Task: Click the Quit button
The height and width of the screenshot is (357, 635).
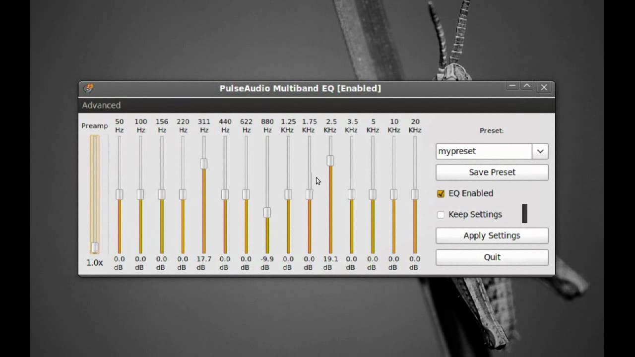Action: 492,257
